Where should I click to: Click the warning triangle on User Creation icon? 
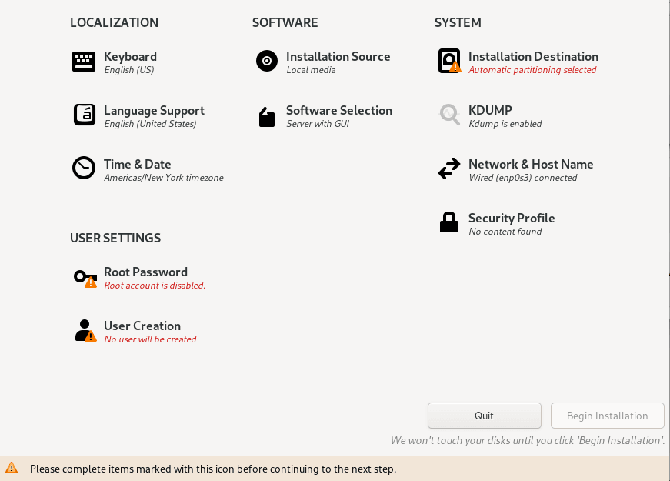(x=90, y=337)
